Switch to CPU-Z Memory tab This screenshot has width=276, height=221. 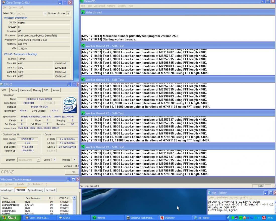tap(37, 90)
